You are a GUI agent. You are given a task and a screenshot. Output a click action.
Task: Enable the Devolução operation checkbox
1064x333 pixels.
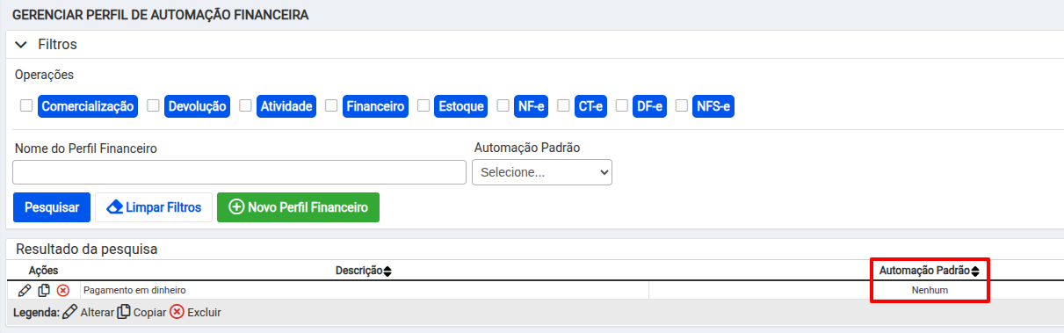point(153,105)
